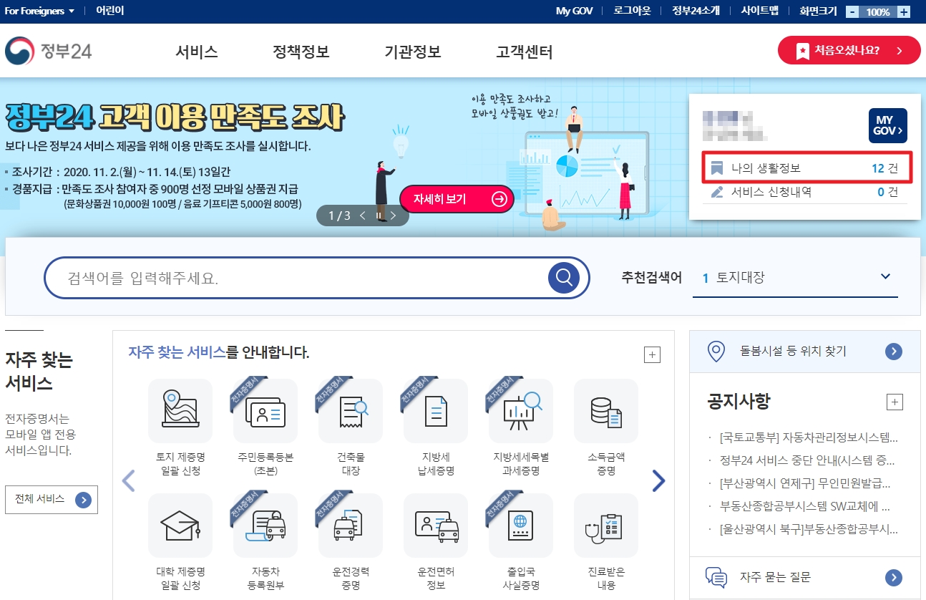This screenshot has height=600, width=926.
Task: Click the 고객 이용 만족도 조사 banner title
Action: point(175,118)
